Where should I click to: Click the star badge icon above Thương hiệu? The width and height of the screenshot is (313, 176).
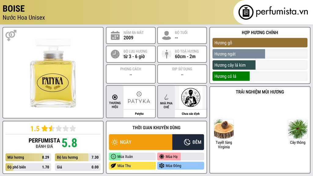115,97
